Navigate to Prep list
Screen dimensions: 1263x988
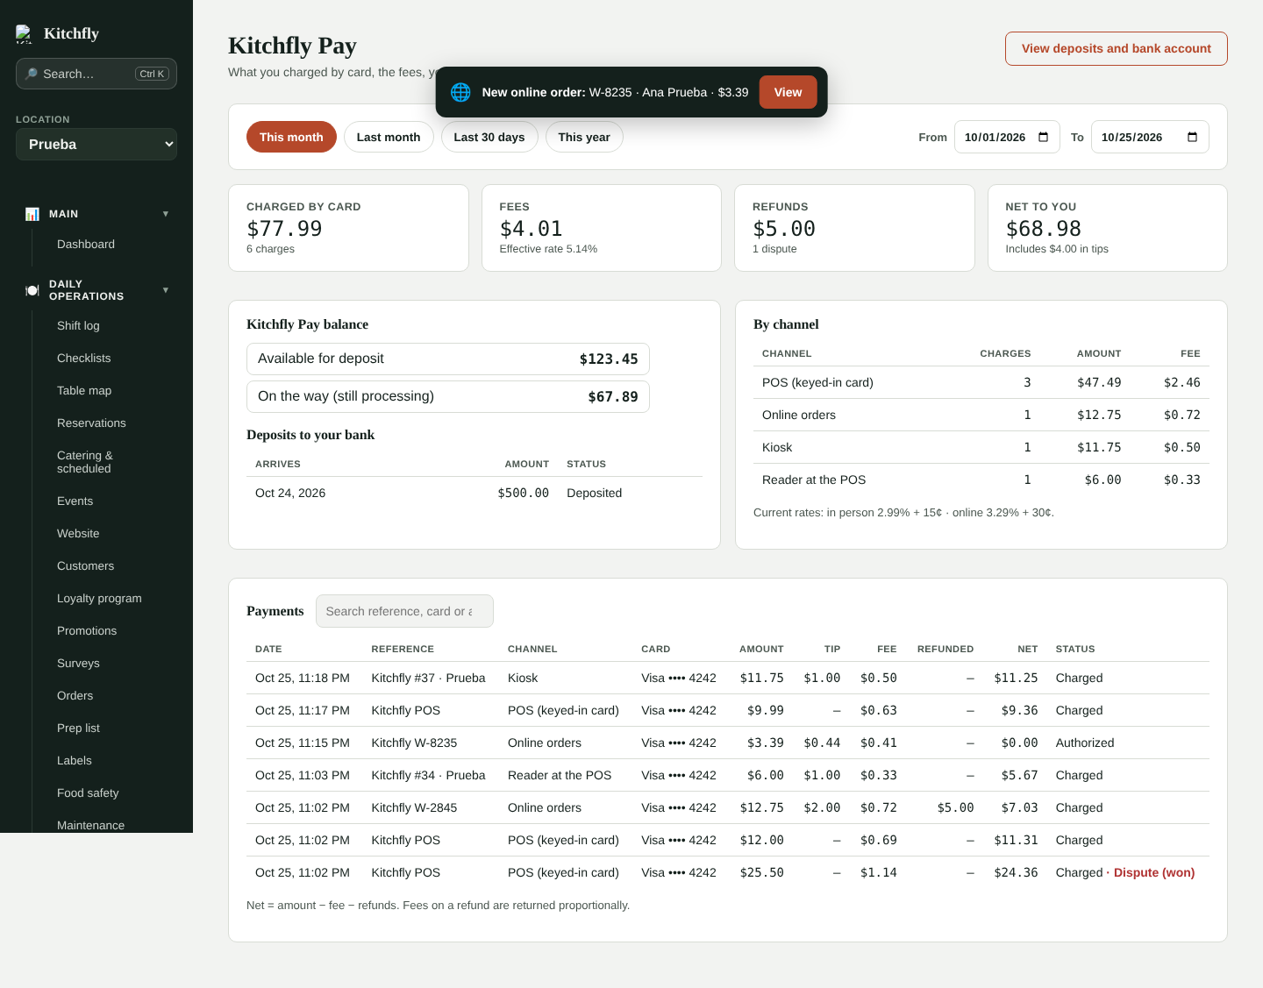tap(78, 728)
